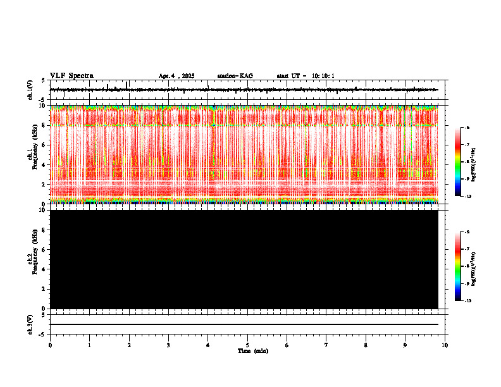Click the ch.1 spectrogram plot
Screen dimensions: 501x387
pyautogui.click(x=244, y=154)
